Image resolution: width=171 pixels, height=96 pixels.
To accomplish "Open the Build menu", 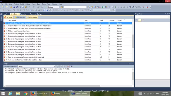I will click(22, 4).
